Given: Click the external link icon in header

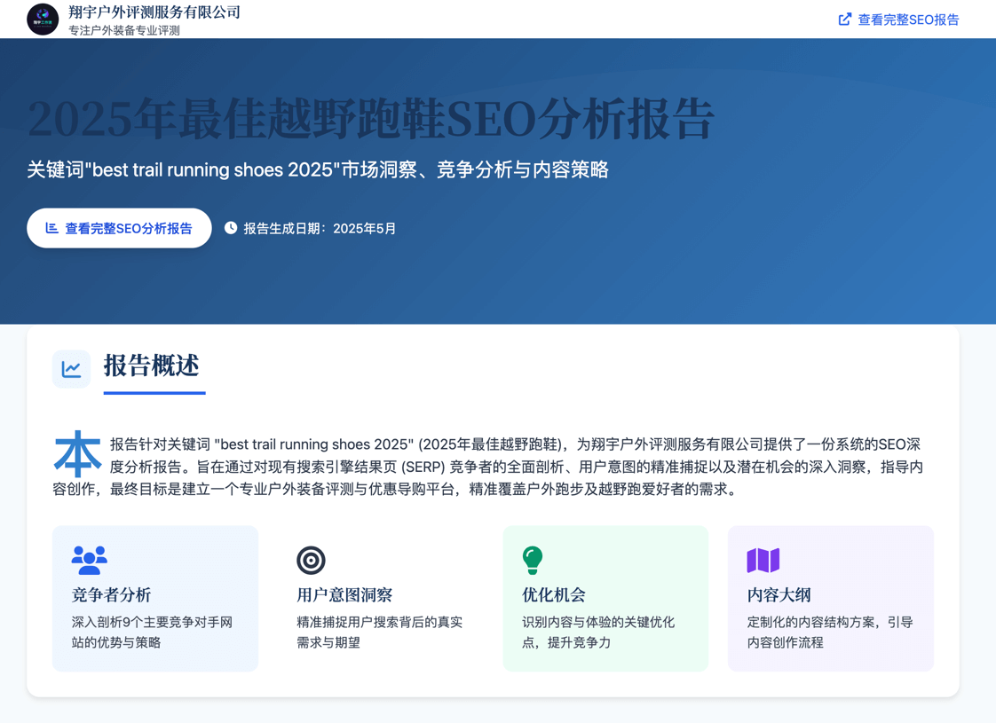Looking at the screenshot, I should 844,20.
